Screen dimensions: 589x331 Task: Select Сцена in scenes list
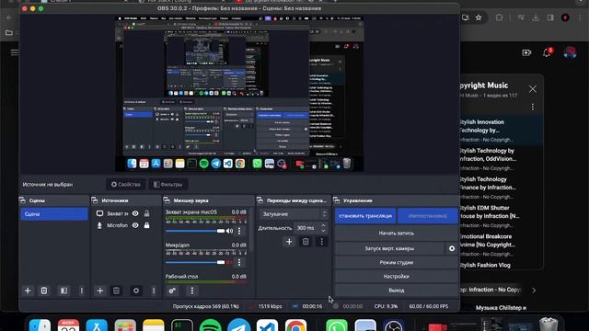[x=54, y=214]
